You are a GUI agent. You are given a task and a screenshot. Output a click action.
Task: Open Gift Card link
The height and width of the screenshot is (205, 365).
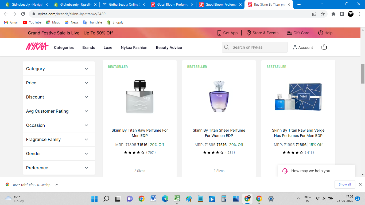click(x=298, y=33)
